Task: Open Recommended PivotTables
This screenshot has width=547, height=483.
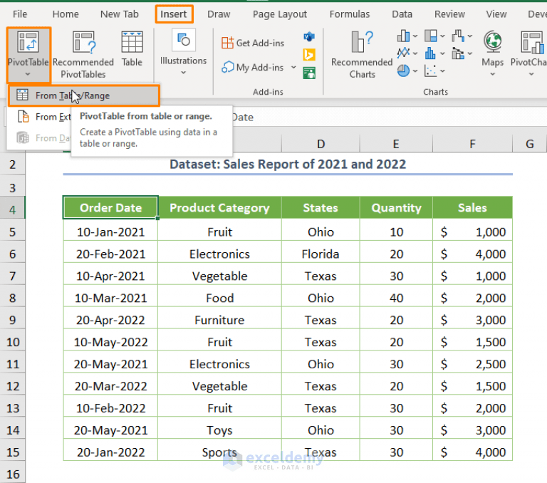Action: click(83, 54)
